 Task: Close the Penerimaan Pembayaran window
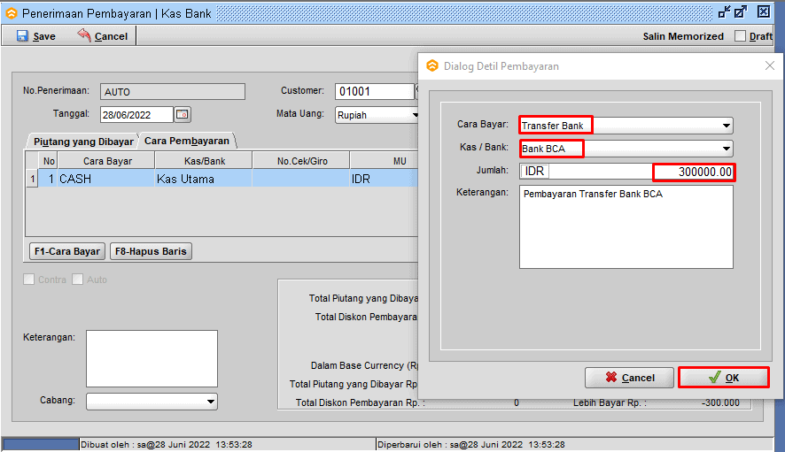pos(764,12)
